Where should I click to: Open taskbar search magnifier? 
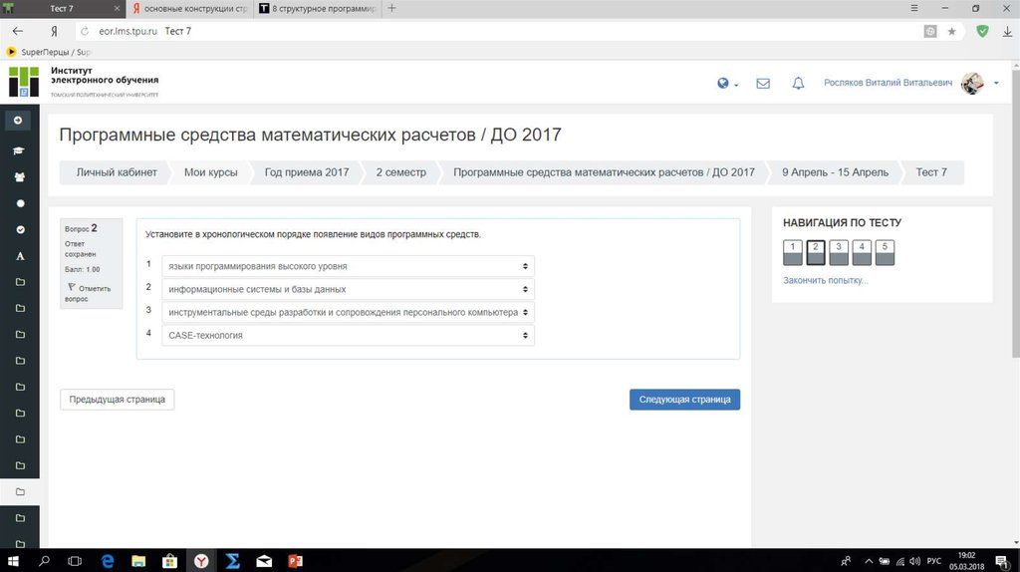[x=44, y=561]
